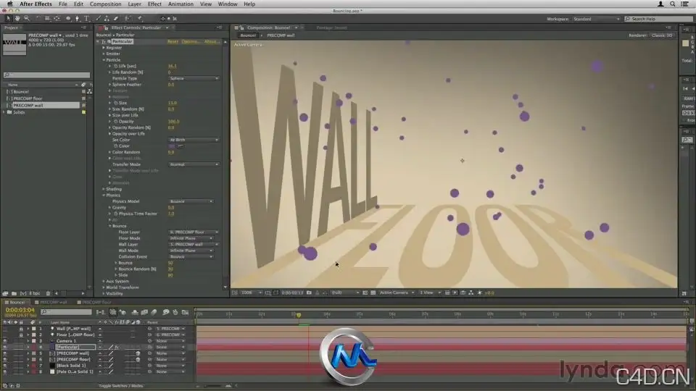Select the Pen tool
696x391 pixels.
pos(78,19)
